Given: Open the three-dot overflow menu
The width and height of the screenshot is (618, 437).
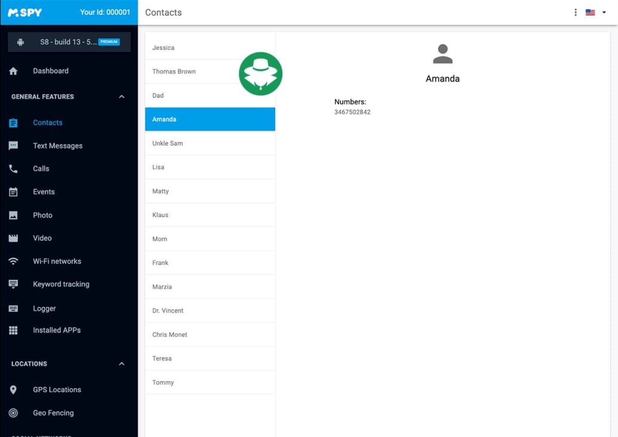Looking at the screenshot, I should coord(575,12).
